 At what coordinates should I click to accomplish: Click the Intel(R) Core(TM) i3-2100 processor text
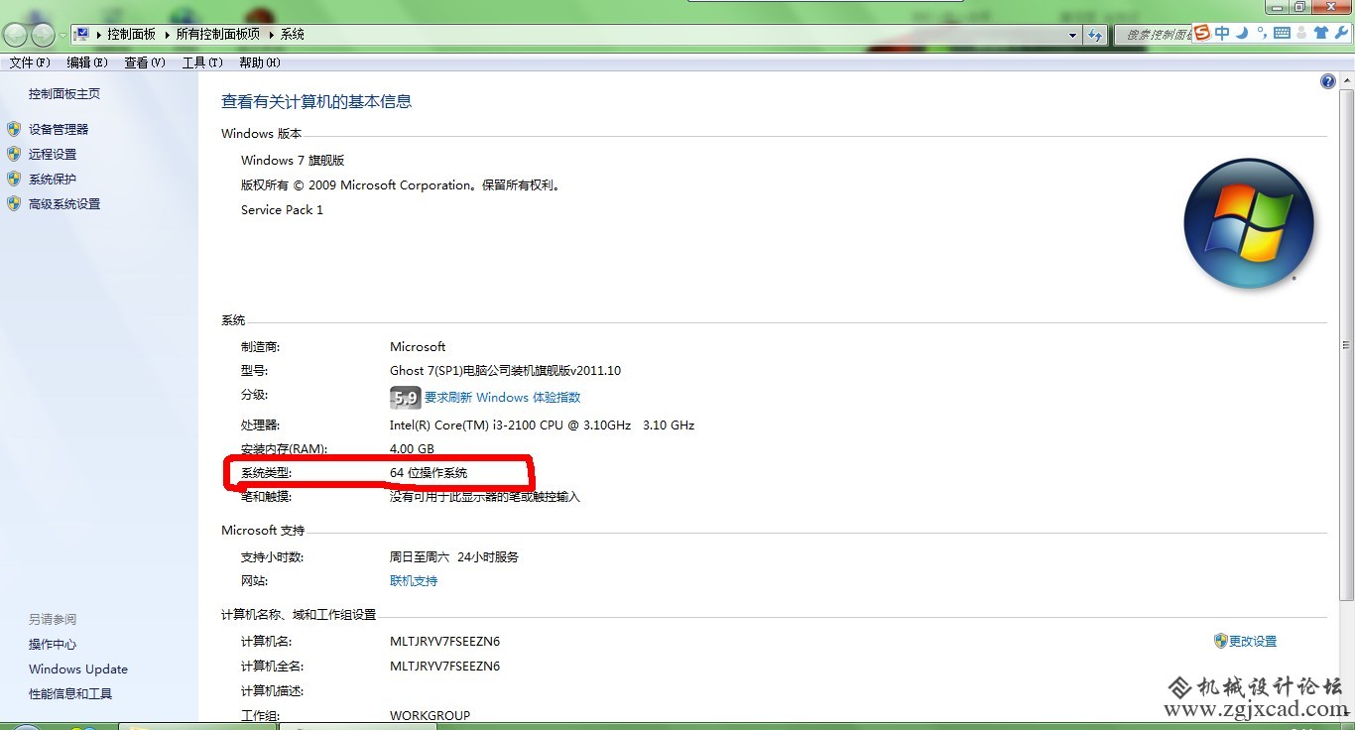click(542, 425)
